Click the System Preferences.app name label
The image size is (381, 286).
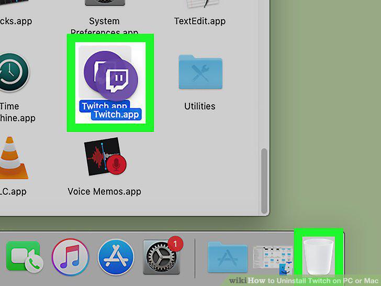(x=104, y=26)
